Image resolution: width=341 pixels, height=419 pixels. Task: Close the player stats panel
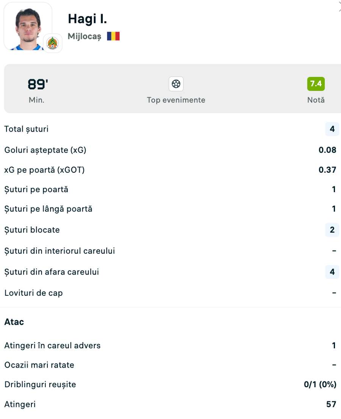339,6
